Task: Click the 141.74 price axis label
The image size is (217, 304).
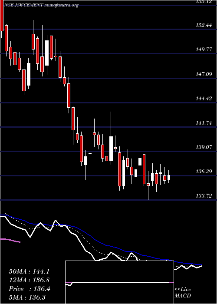Action: (x=203, y=123)
